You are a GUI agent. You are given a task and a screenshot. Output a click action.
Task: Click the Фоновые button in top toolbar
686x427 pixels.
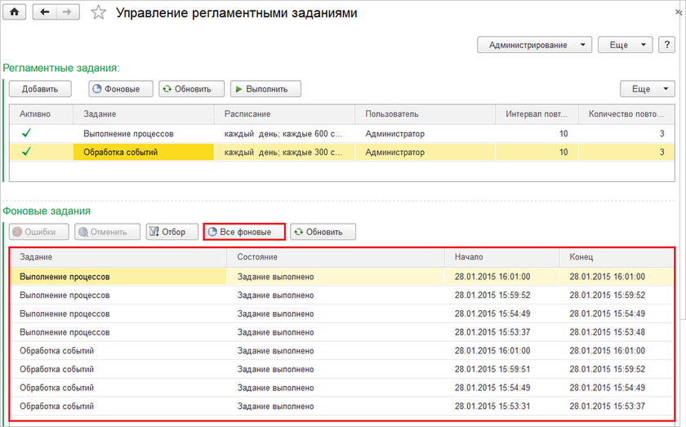point(114,89)
